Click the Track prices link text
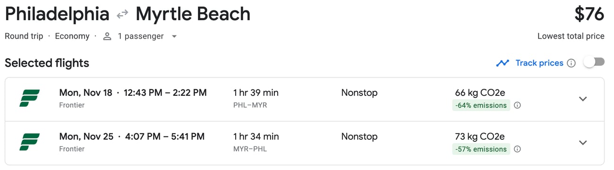 (x=539, y=63)
